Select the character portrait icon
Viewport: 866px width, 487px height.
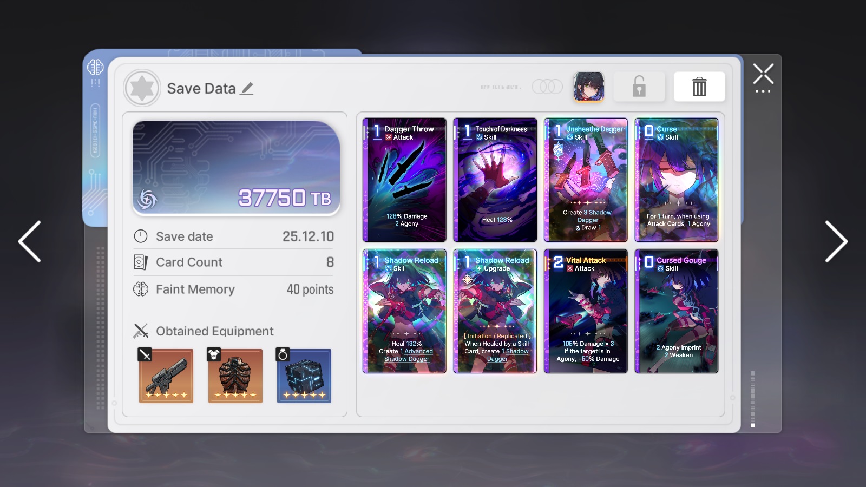coord(588,87)
